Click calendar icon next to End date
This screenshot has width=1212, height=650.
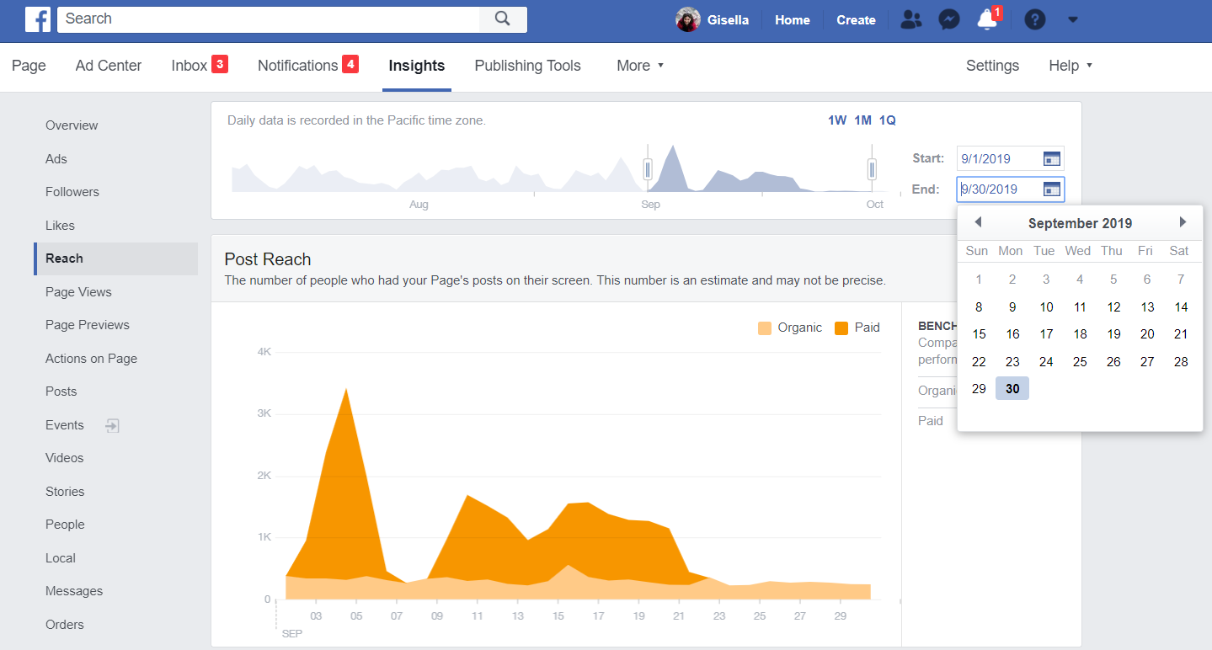pos(1052,189)
